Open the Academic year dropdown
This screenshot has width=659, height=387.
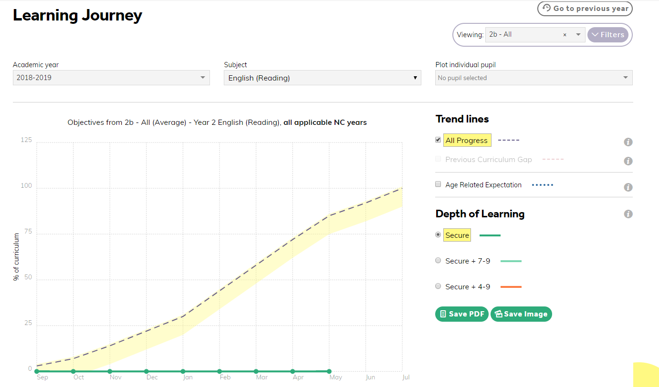pos(111,77)
